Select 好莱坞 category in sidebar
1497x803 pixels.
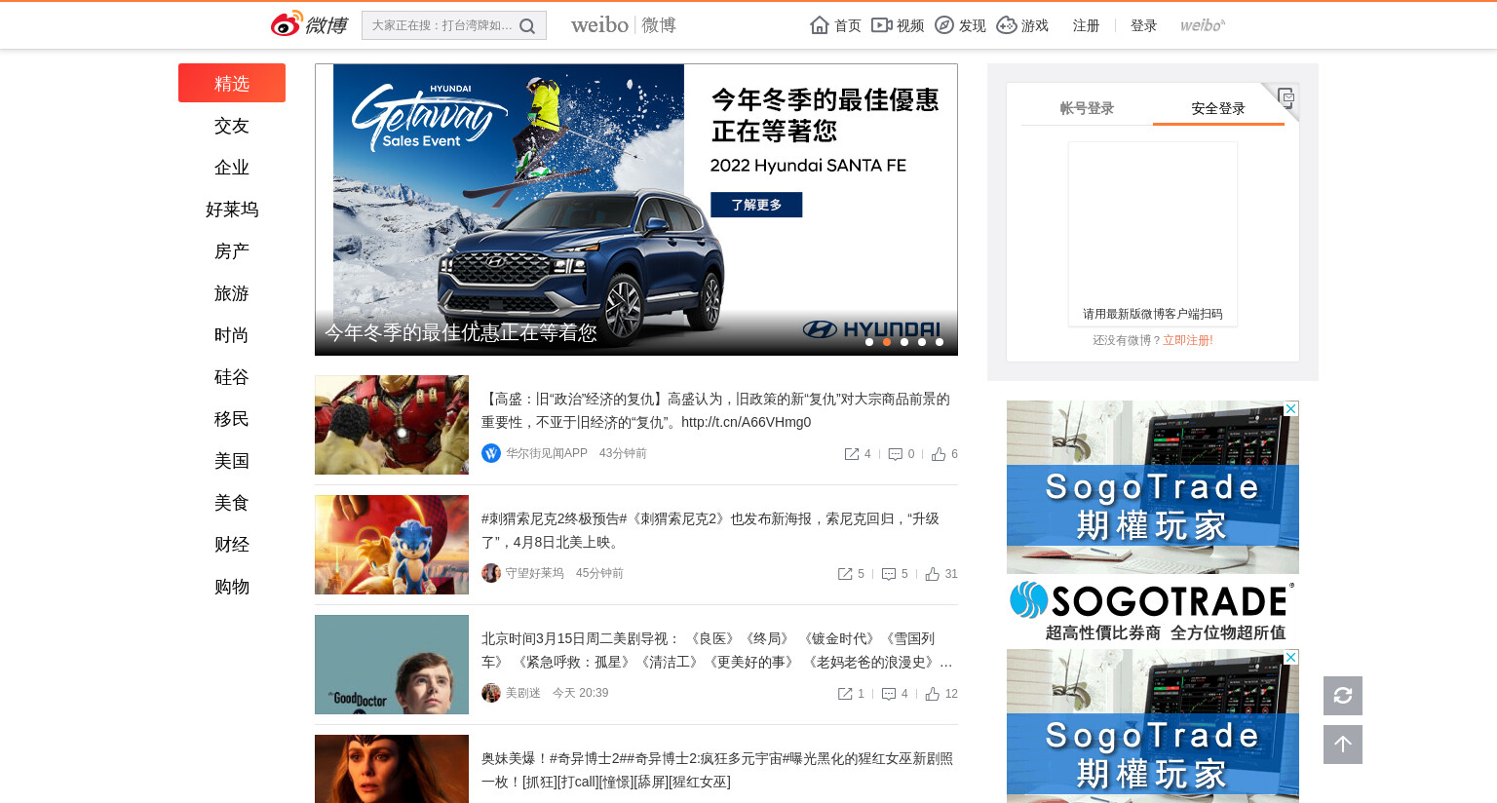(x=232, y=210)
